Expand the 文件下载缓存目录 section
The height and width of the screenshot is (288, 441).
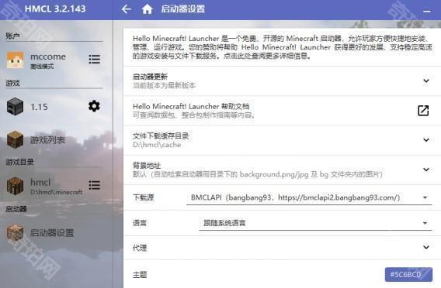tap(426, 140)
